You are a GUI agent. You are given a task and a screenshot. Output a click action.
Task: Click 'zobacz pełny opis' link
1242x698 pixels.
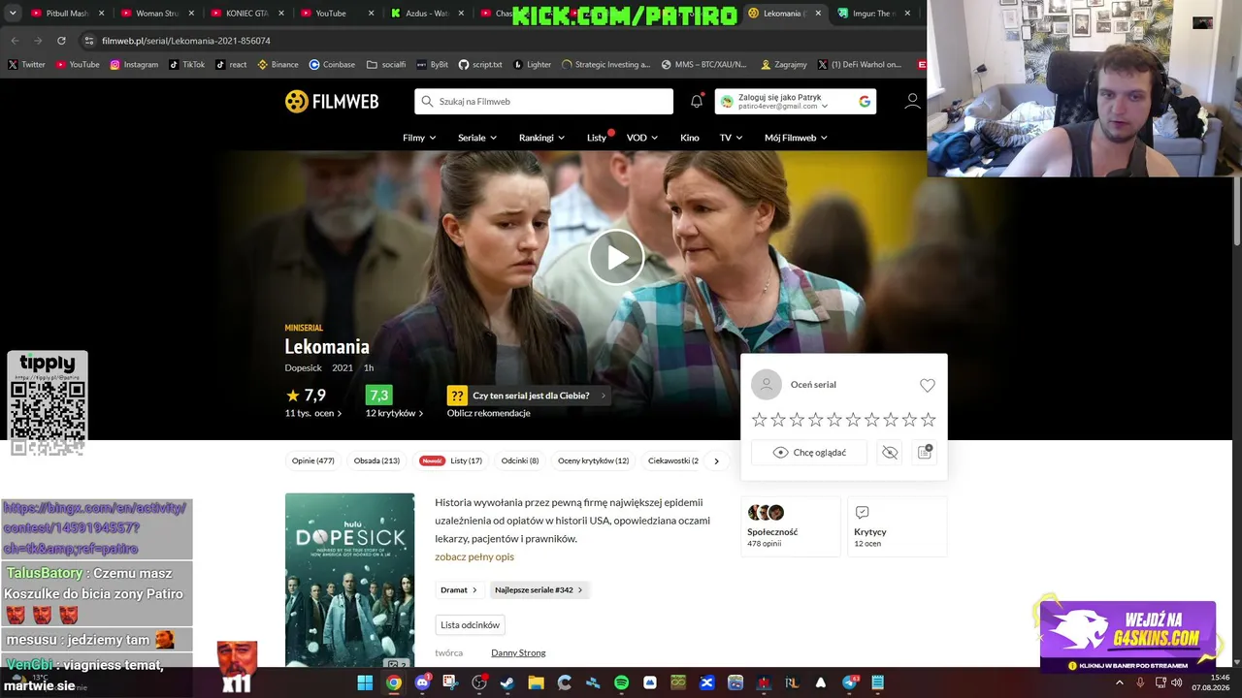(x=474, y=556)
